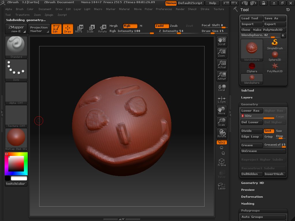Click the SwitchColor button
Screen dimensions: 295x221
coord(16,184)
